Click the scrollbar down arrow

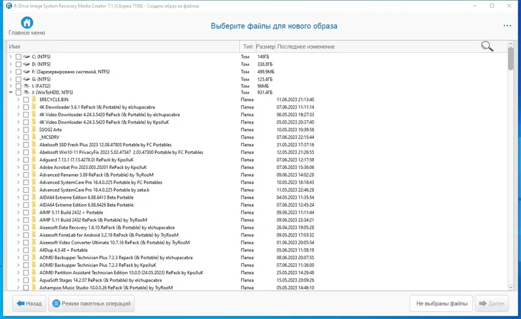[511, 287]
